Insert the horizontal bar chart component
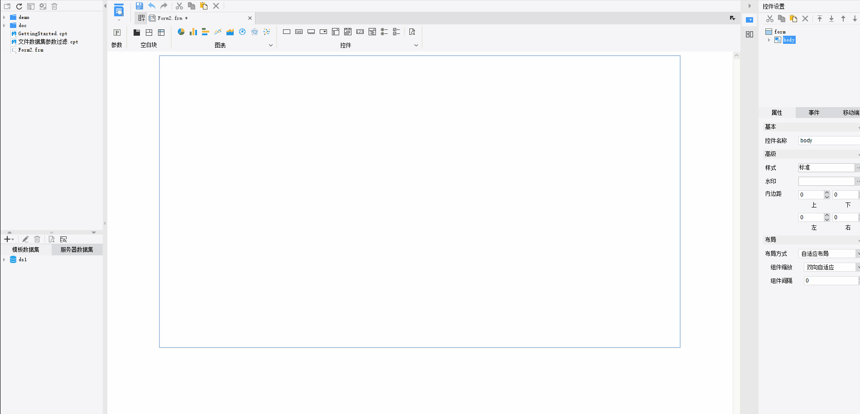This screenshot has height=414, width=860. pyautogui.click(x=205, y=32)
